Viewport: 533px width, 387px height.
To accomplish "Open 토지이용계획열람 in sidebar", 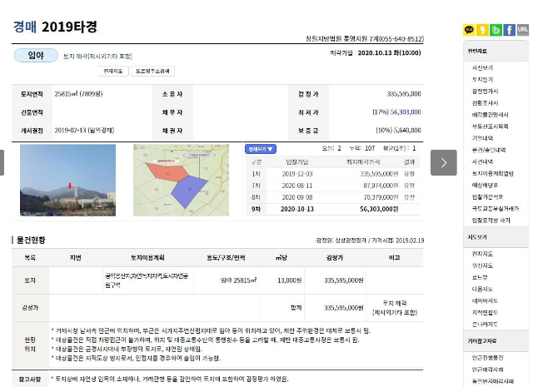I will 492,173.
